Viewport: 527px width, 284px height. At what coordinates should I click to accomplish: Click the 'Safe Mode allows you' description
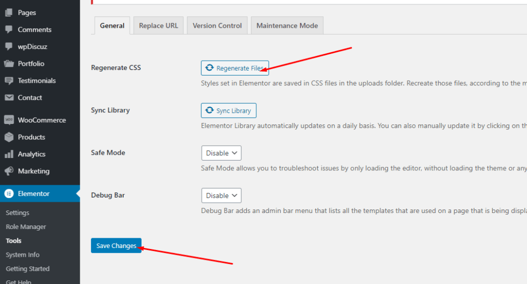click(x=364, y=168)
